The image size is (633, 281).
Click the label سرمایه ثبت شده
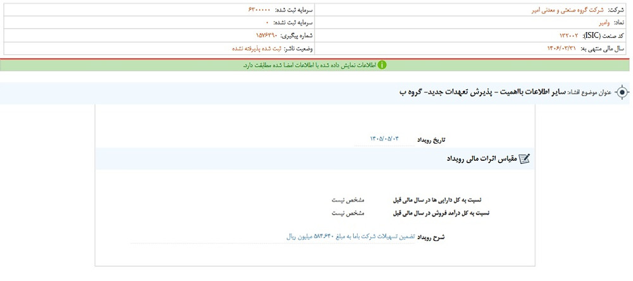(x=293, y=10)
